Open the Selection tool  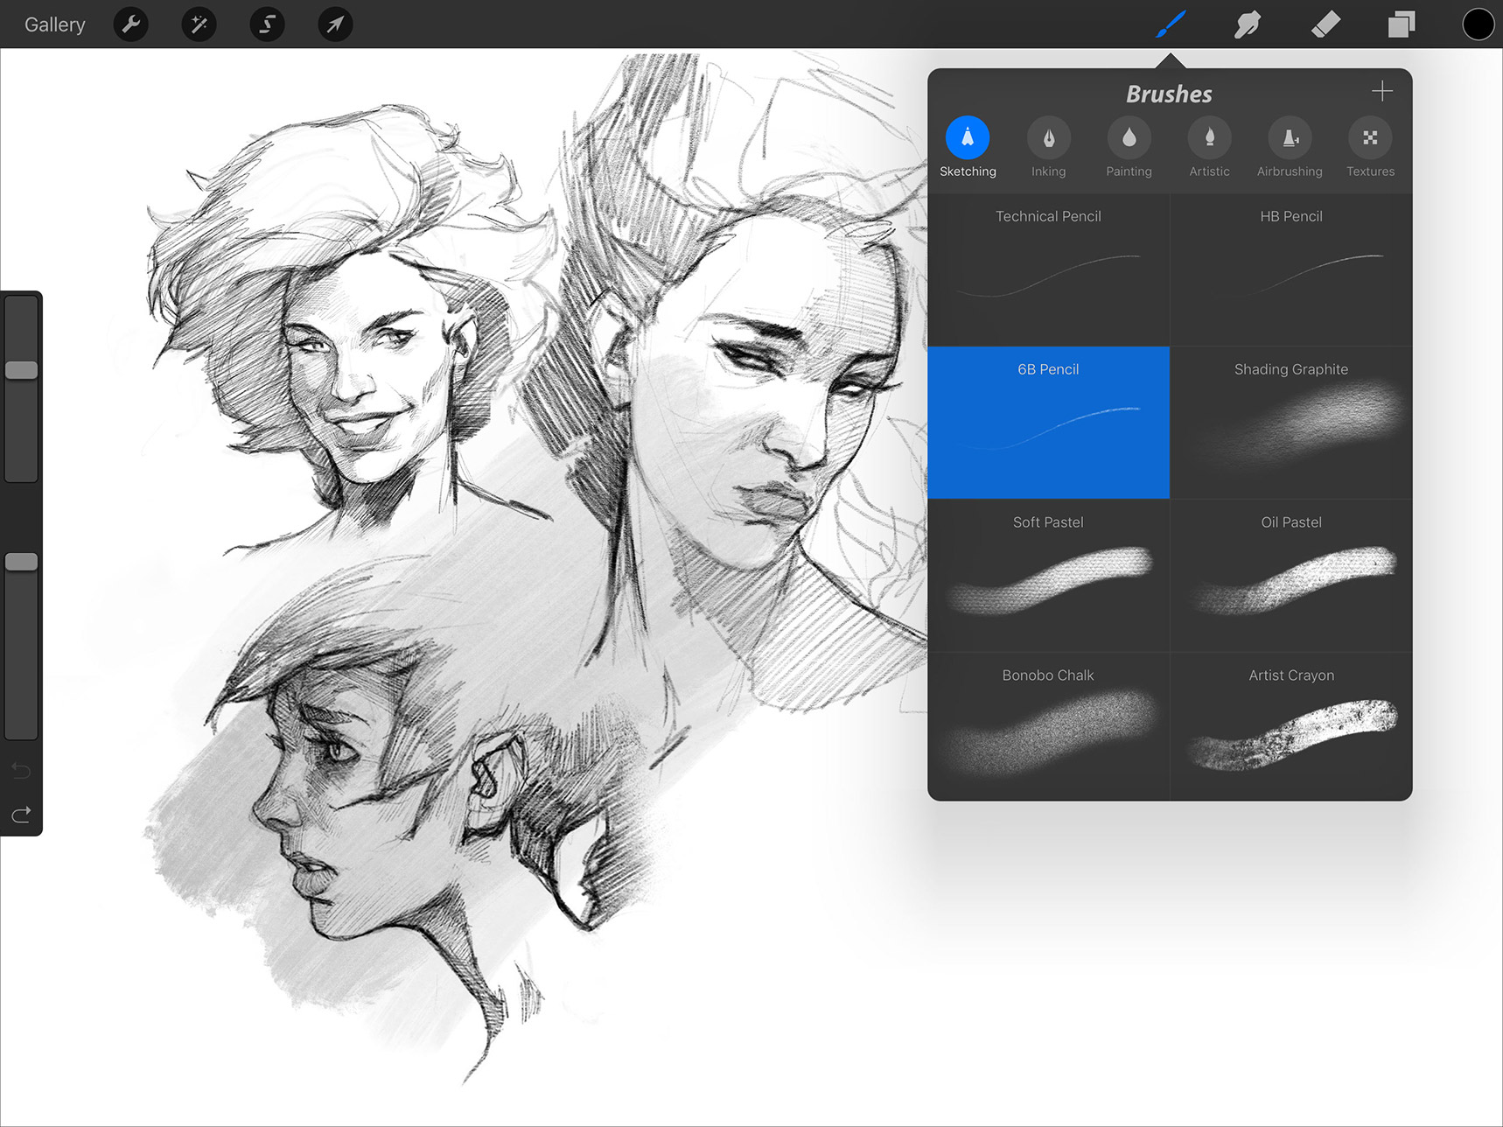point(267,24)
